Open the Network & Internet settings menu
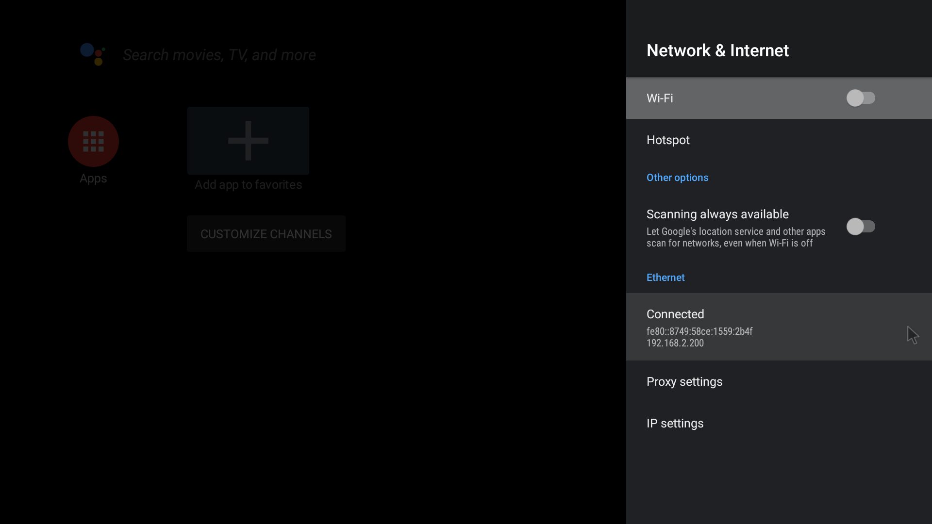Screen dimensions: 932x524 [x=717, y=50]
